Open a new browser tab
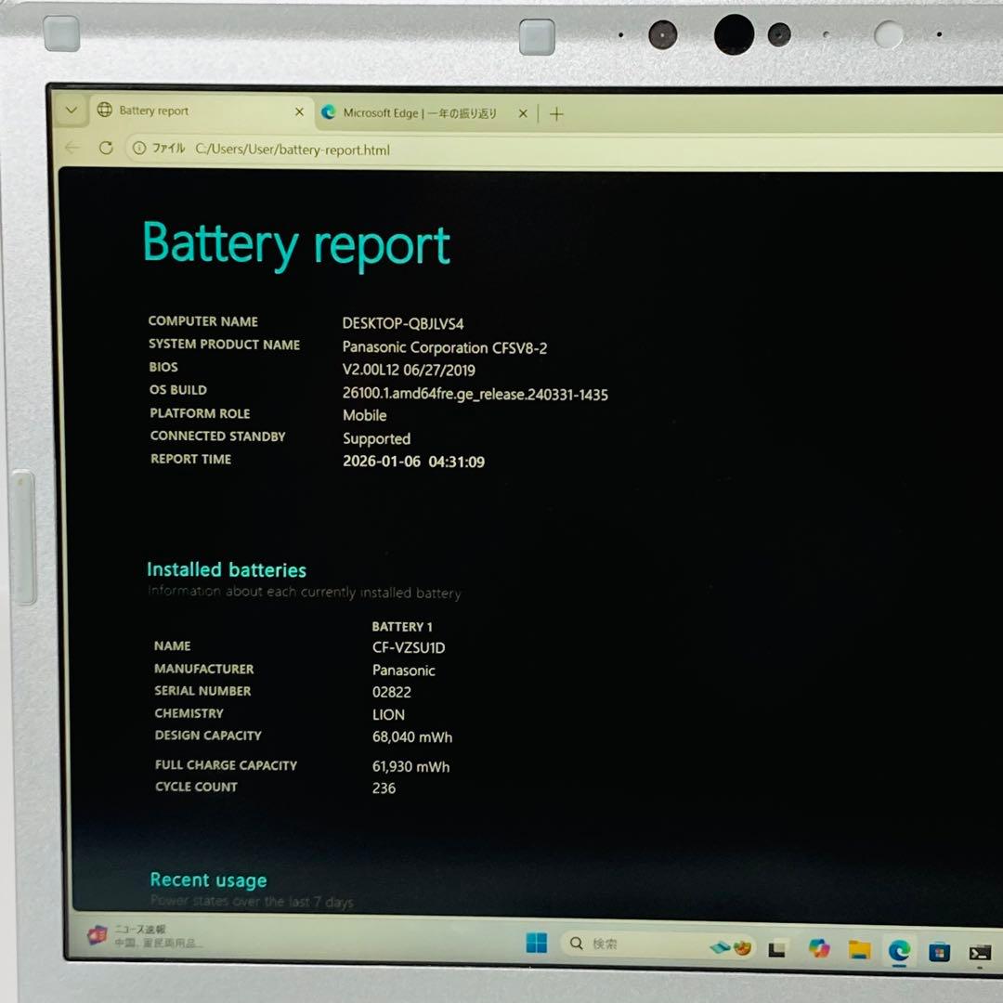The image size is (1003, 1003). (555, 113)
